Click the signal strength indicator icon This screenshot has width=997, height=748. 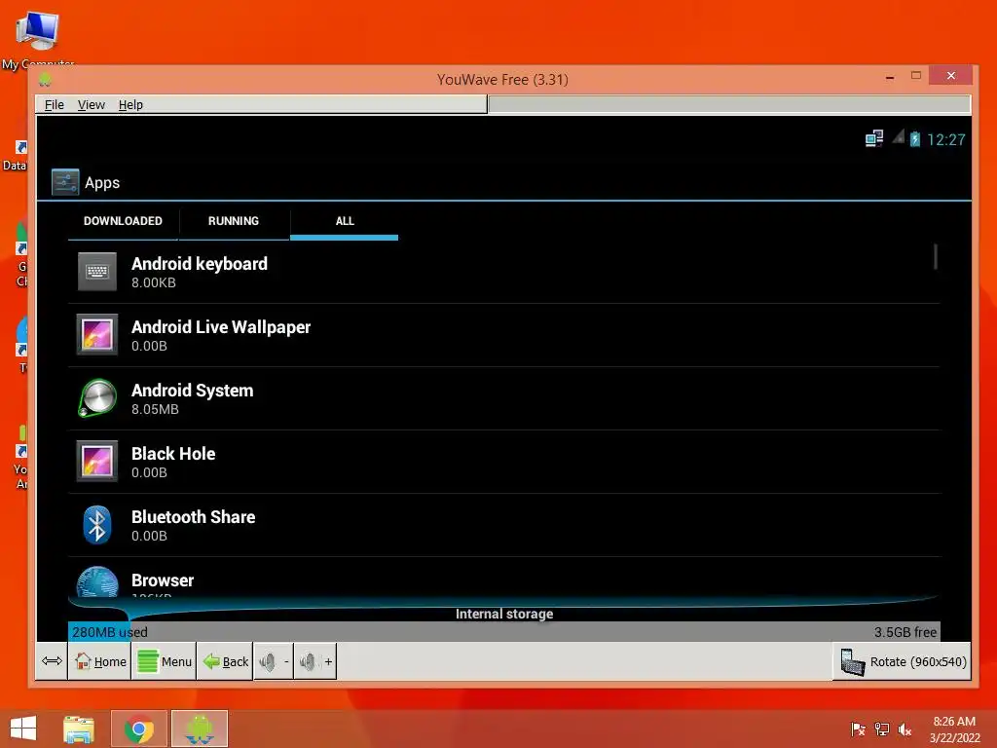click(x=898, y=136)
